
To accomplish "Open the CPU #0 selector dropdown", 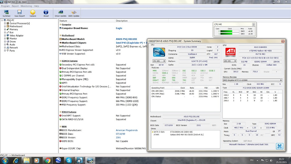I will pos(159,61).
